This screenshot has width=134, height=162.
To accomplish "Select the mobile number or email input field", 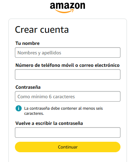I will coord(68,75).
